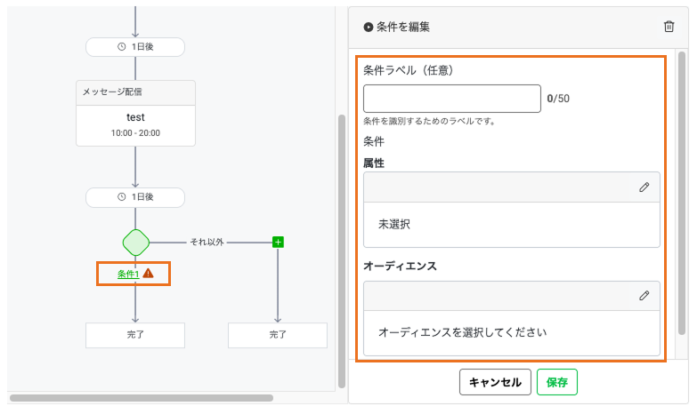Select the green diamond condition node
The height and width of the screenshot is (414, 697).
(x=135, y=243)
